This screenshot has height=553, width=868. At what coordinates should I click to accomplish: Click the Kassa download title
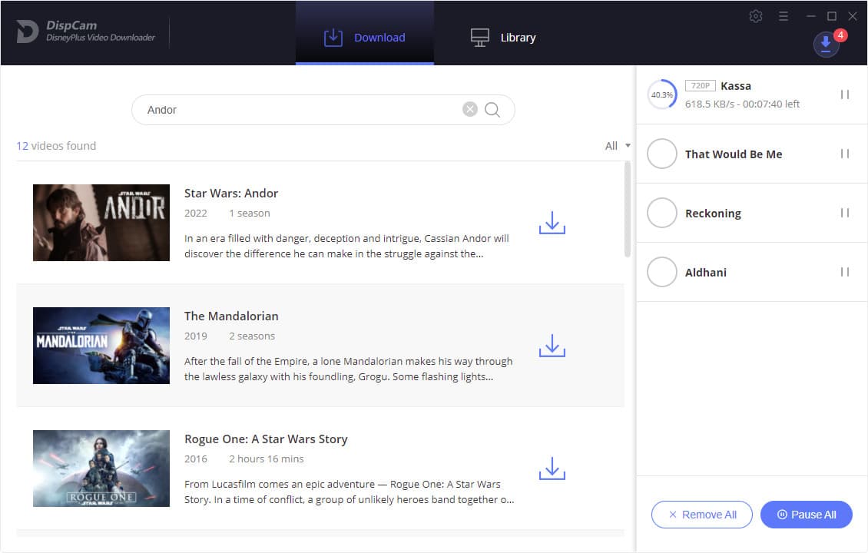click(x=736, y=86)
